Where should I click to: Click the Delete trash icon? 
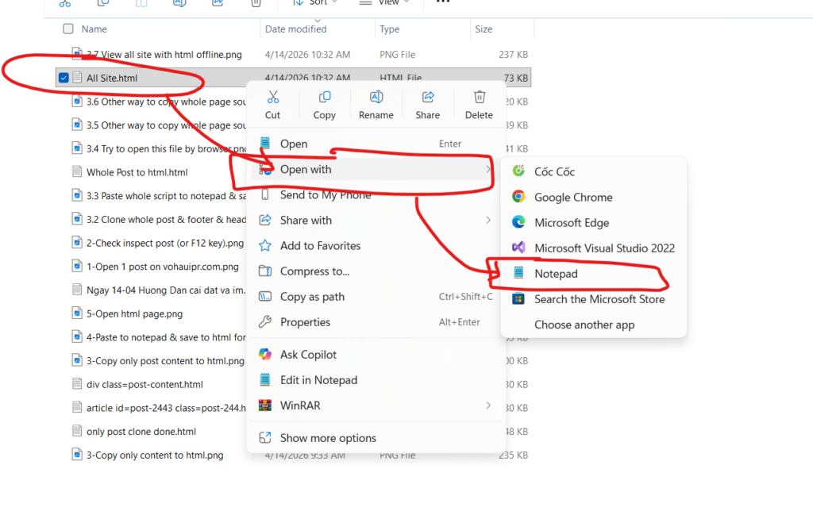pyautogui.click(x=479, y=98)
